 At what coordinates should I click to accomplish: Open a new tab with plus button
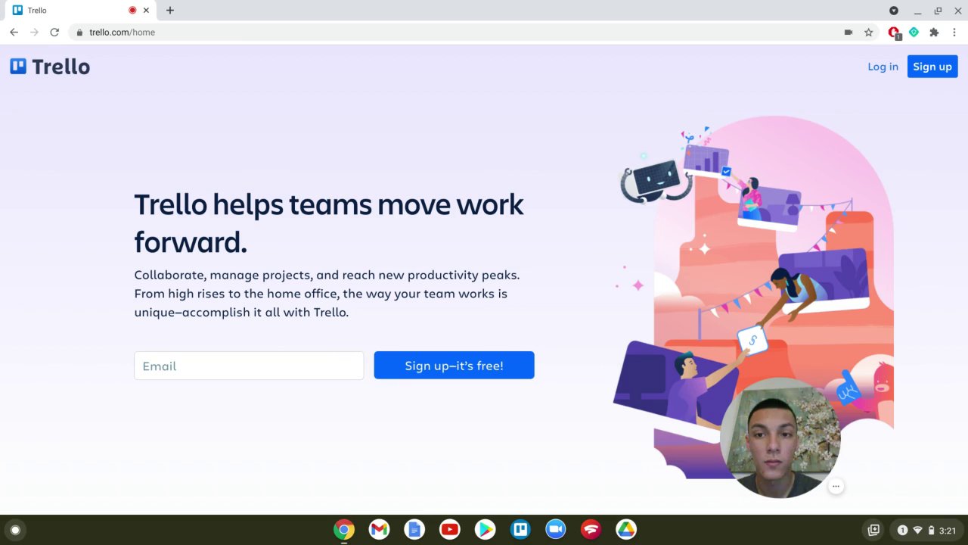coord(170,11)
